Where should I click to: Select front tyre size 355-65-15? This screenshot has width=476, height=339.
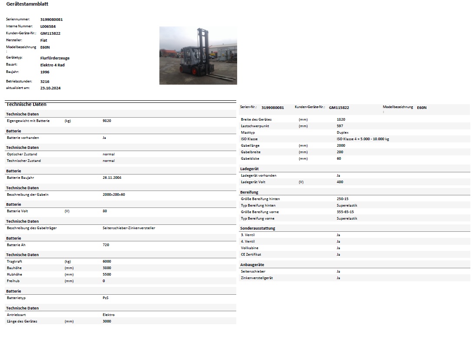345,212
